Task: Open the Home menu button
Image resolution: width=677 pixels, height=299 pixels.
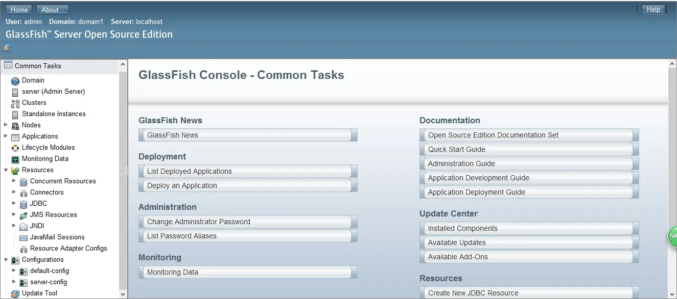Action: pos(19,10)
